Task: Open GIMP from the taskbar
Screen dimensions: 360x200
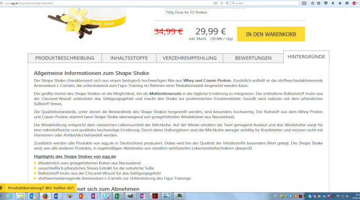Action: (130, 196)
